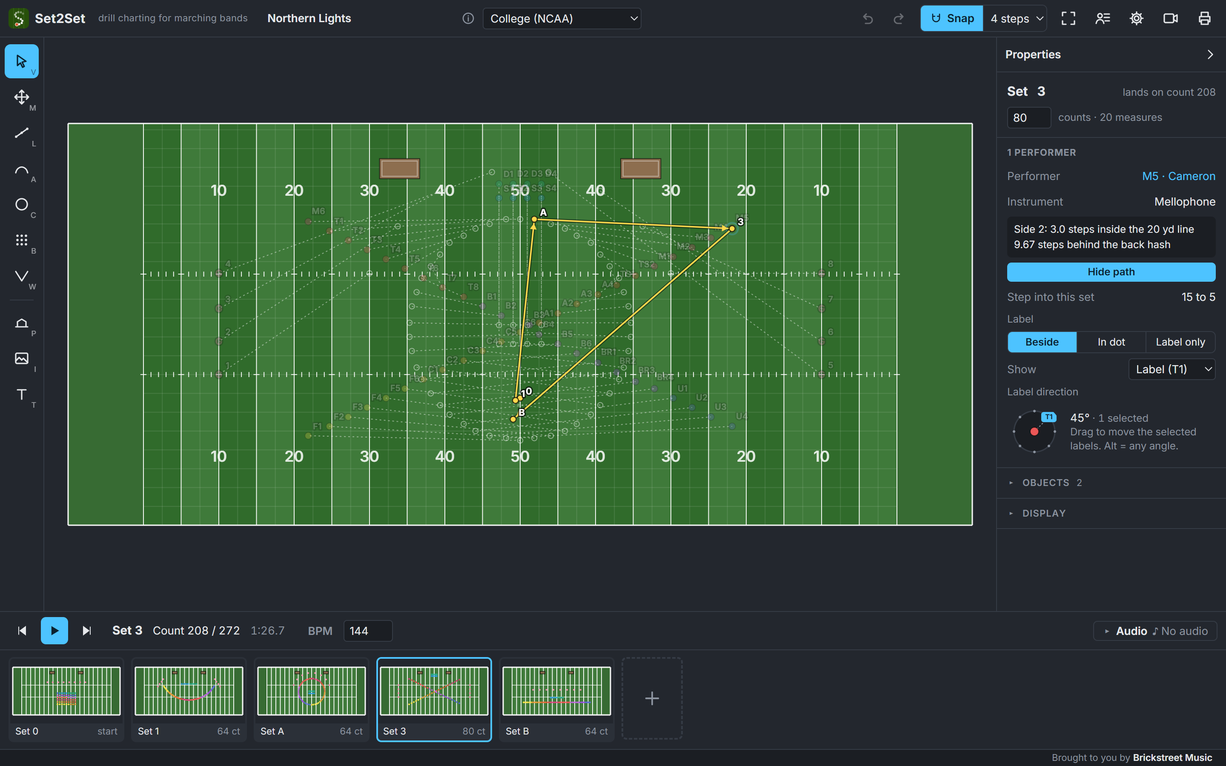
Task: Expand the DISPLAY section
Action: 1111,513
